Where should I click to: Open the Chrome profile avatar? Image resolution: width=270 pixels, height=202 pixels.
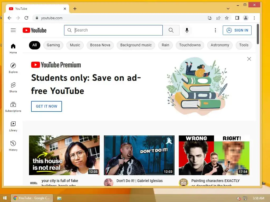[246, 18]
